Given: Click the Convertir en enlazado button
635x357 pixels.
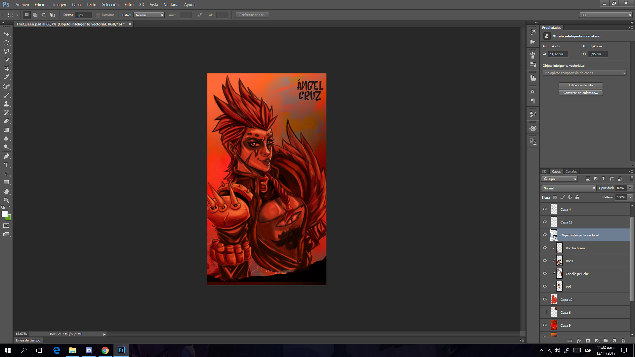Looking at the screenshot, I should coord(581,93).
